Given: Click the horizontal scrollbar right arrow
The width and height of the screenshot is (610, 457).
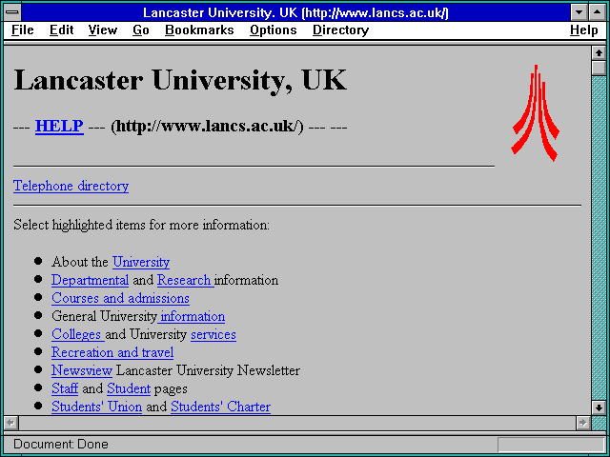Looking at the screenshot, I should coord(582,423).
